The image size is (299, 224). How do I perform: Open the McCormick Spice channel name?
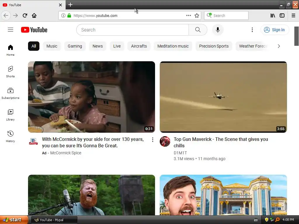pyautogui.click(x=66, y=153)
